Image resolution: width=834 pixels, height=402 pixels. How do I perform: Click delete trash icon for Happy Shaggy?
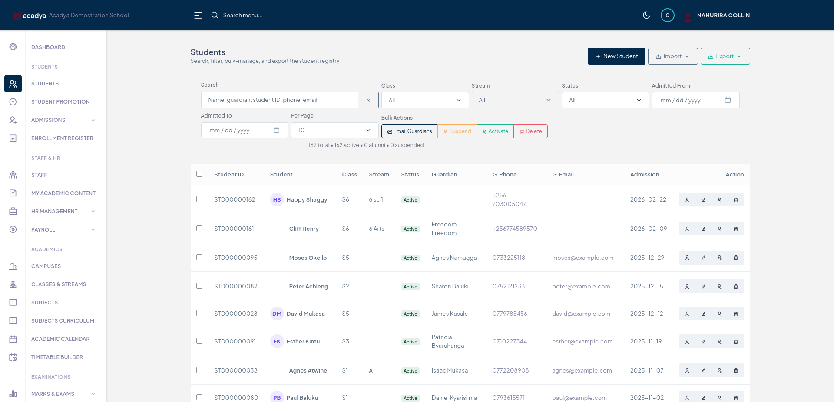pos(735,200)
